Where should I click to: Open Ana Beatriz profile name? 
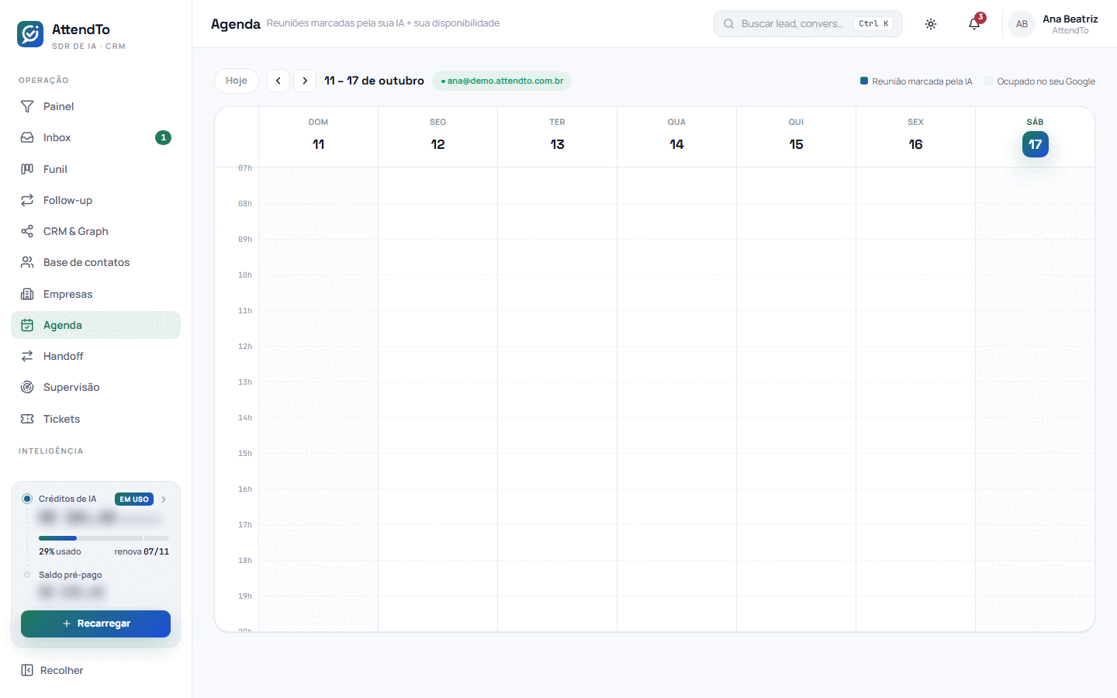1070,19
